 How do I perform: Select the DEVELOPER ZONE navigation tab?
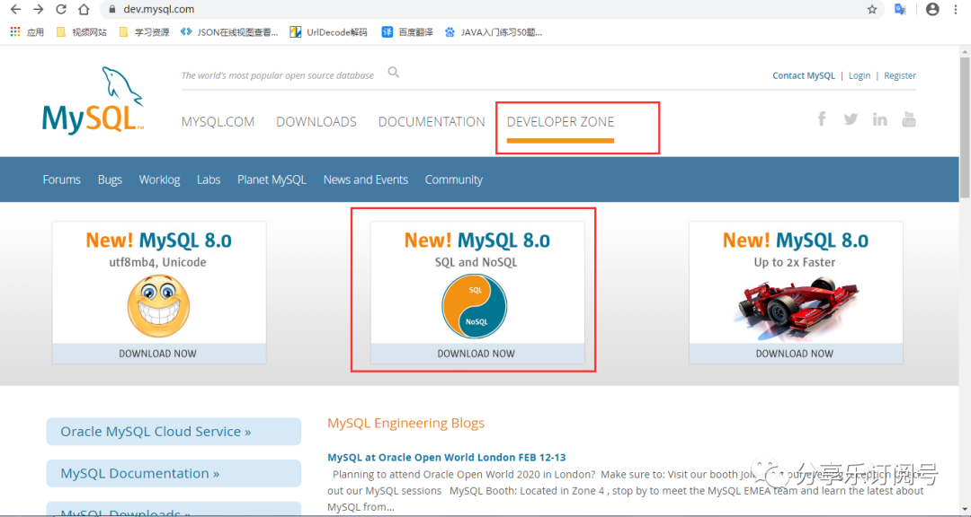click(560, 122)
